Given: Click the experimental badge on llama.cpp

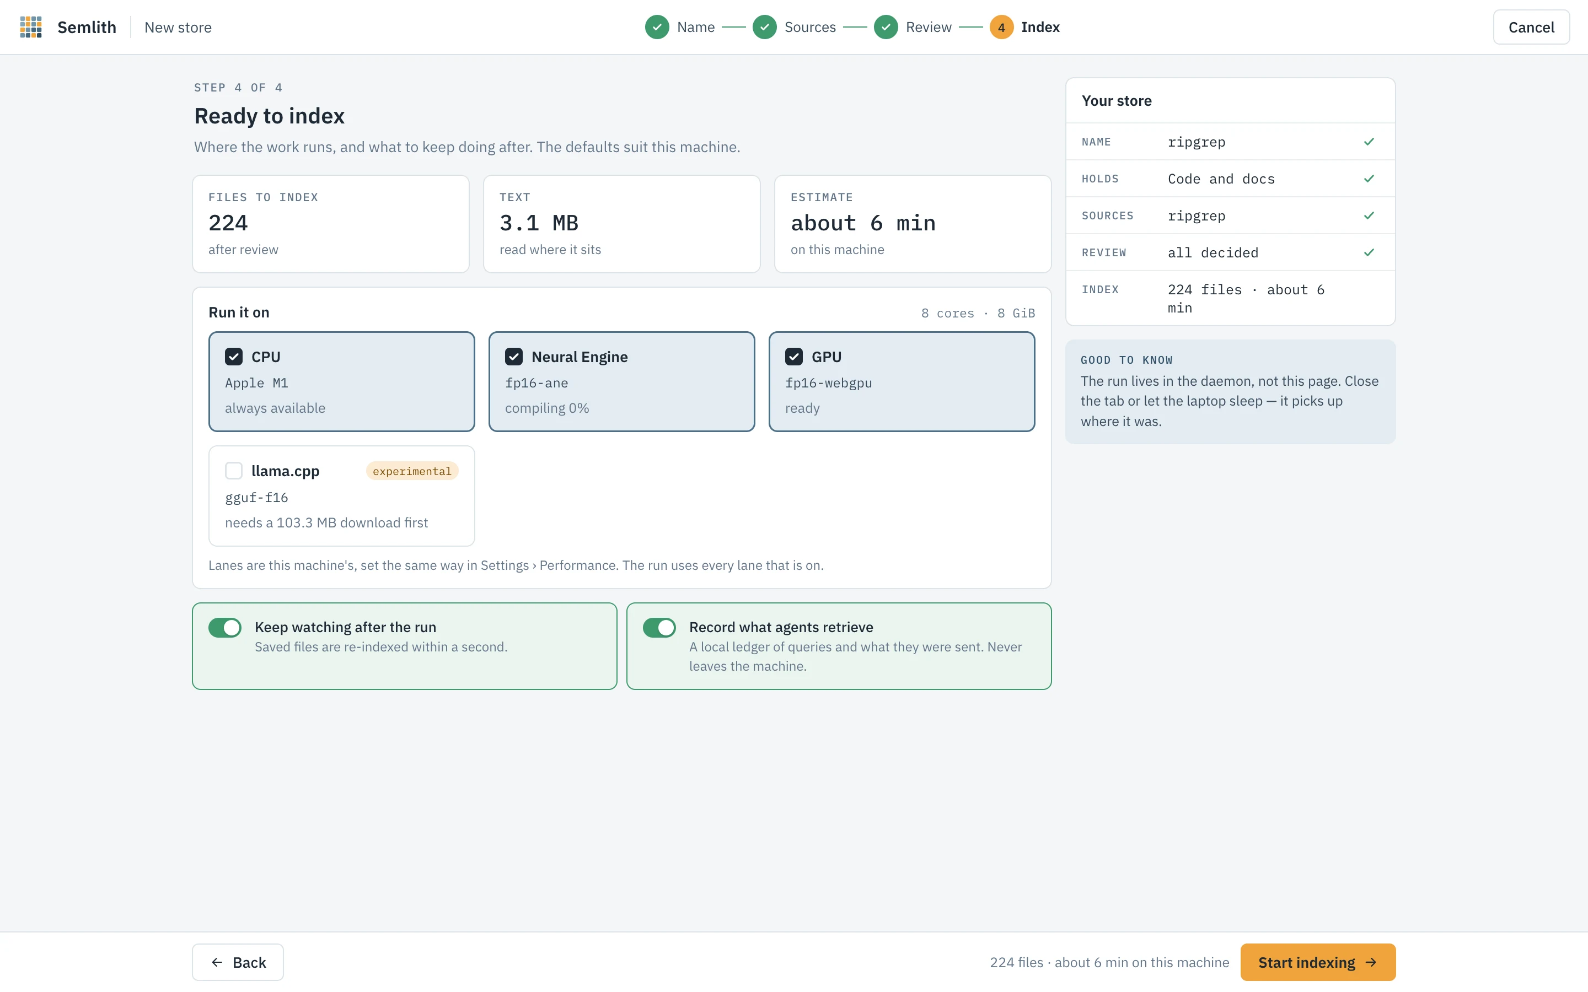Looking at the screenshot, I should 412,471.
